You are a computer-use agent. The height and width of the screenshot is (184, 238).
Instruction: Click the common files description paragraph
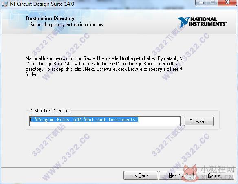[105, 66]
